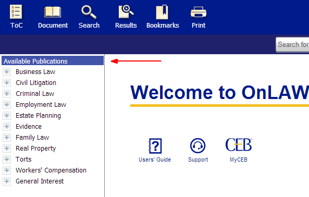Expand the Workers' Compensation plus box

[x=7, y=170]
